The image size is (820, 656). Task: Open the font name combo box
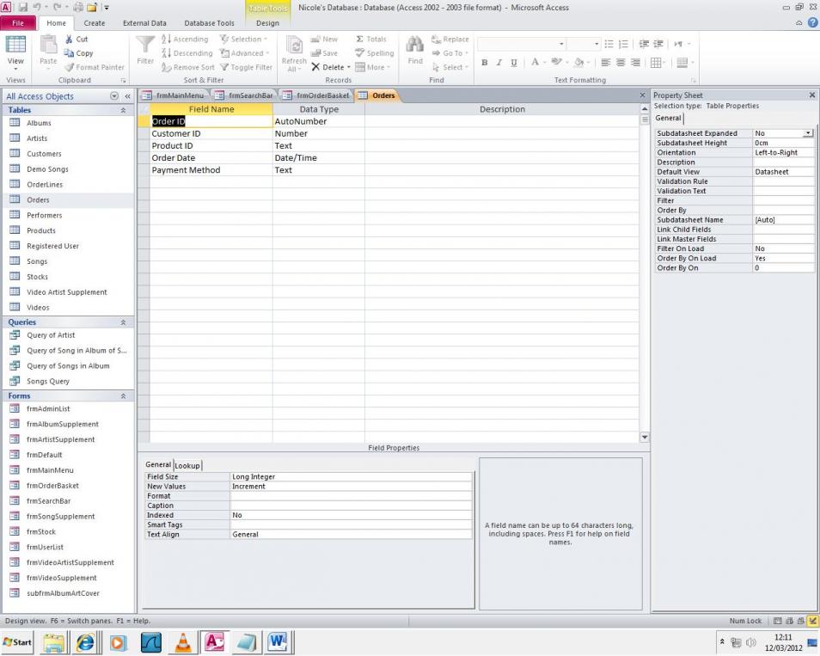pos(561,44)
